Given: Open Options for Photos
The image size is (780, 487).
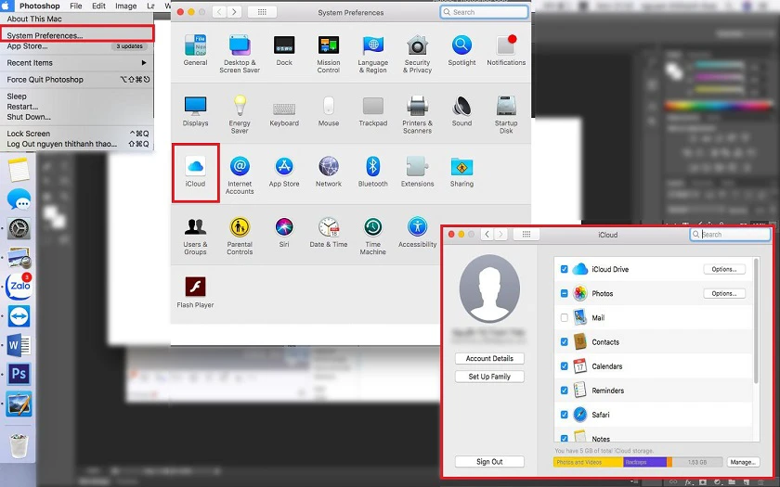Looking at the screenshot, I should (724, 293).
